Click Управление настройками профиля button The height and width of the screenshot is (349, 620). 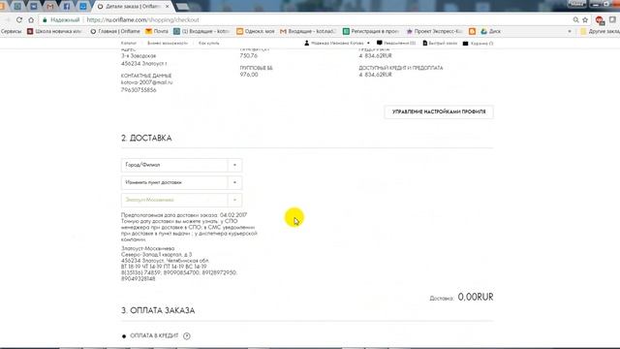(x=439, y=112)
